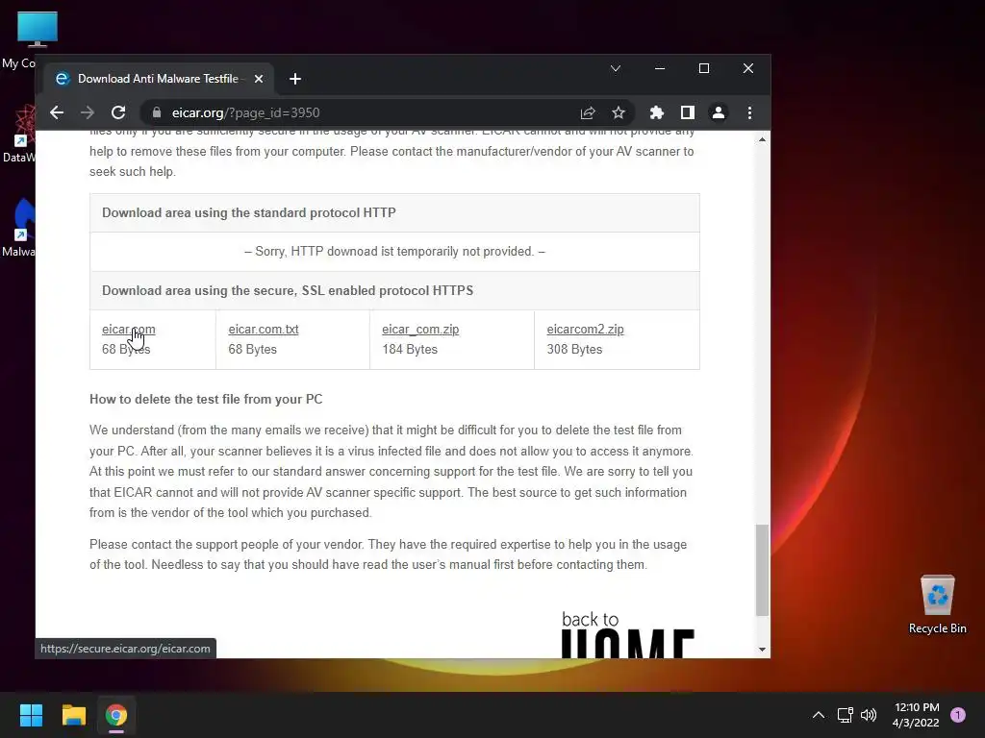The image size is (985, 738).
Task: Open the notification badge in the taskbar
Action: [x=958, y=715]
